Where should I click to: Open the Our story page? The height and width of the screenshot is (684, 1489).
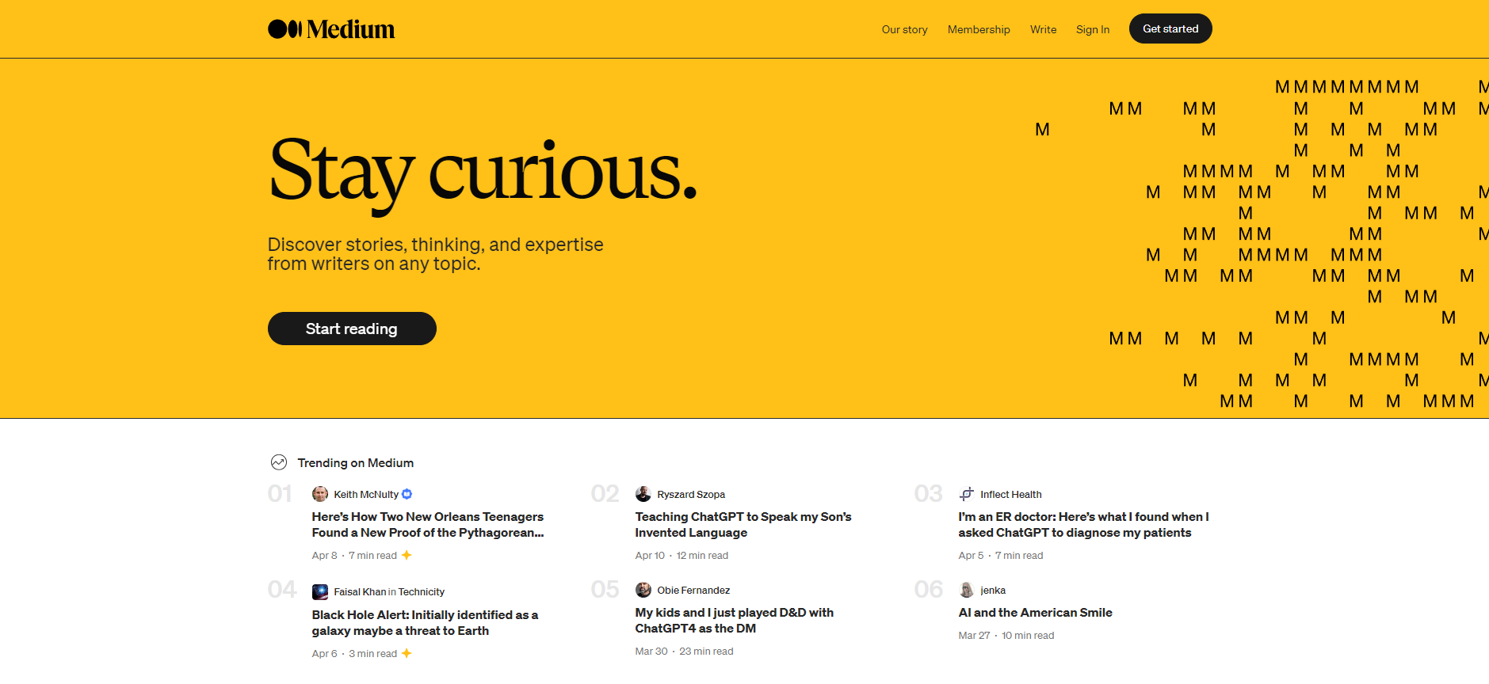coord(904,29)
